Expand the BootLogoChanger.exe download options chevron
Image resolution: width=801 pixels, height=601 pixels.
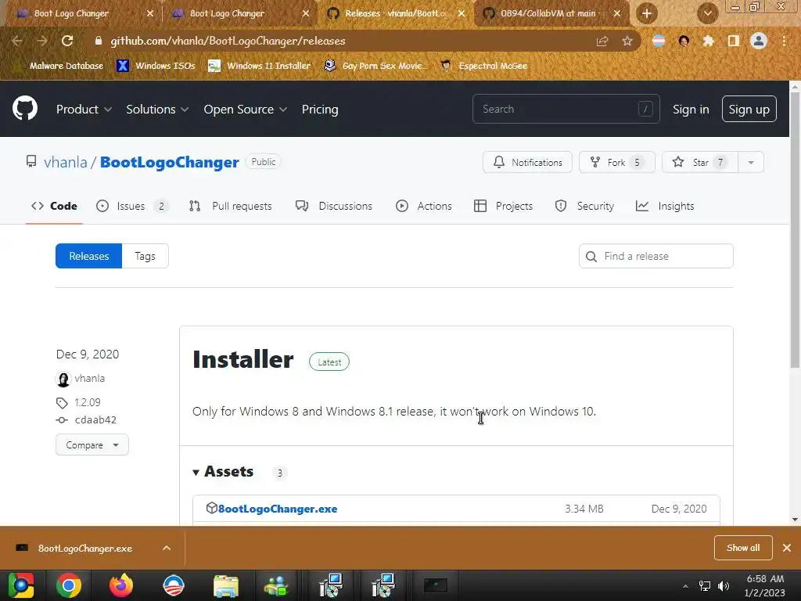click(x=167, y=548)
